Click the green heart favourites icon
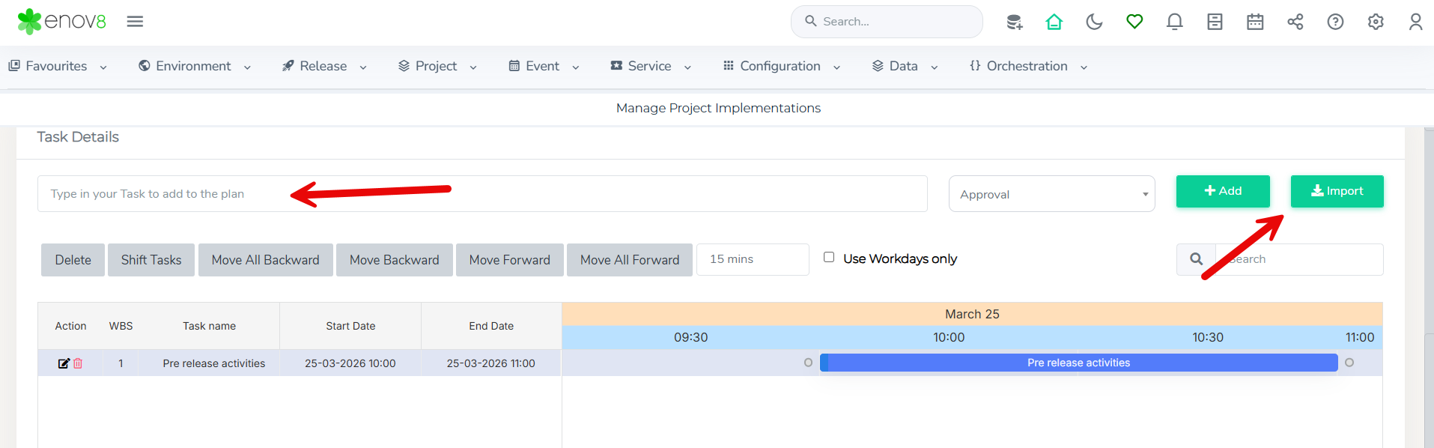The image size is (1434, 448). tap(1134, 22)
